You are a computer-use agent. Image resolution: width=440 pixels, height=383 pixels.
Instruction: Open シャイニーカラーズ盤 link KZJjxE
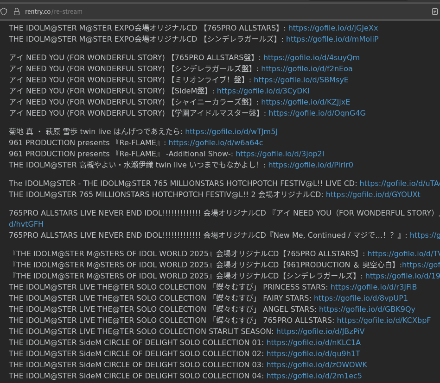(x=306, y=102)
